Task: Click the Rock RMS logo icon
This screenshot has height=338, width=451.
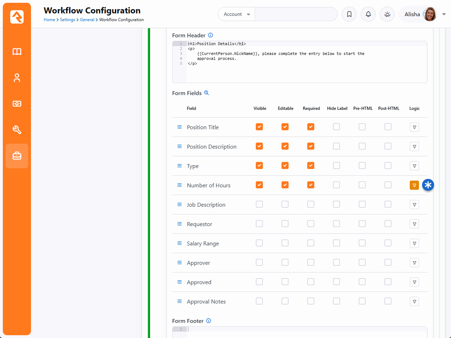Action: pyautogui.click(x=17, y=17)
